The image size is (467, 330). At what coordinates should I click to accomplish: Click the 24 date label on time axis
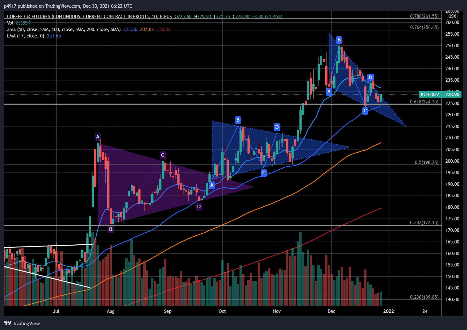(x=425, y=311)
